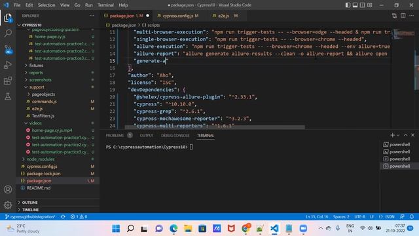Maximize the panel with up chevron
Image resolution: width=419 pixels, height=236 pixels.
[405, 136]
